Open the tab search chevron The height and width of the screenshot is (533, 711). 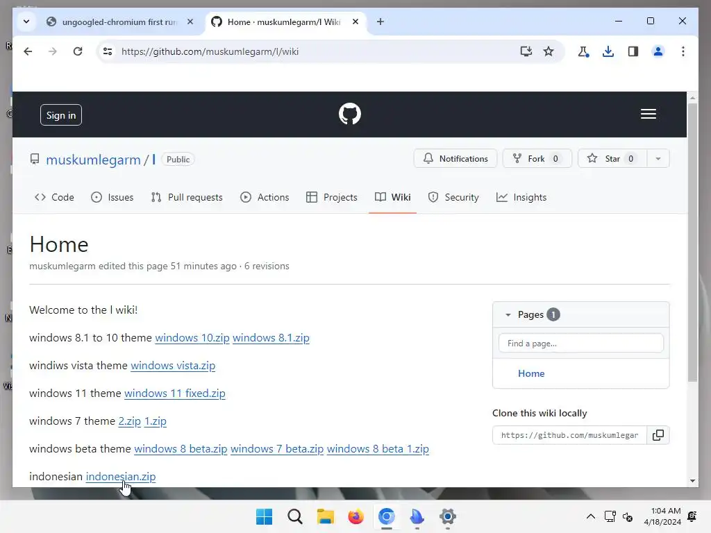click(x=26, y=22)
